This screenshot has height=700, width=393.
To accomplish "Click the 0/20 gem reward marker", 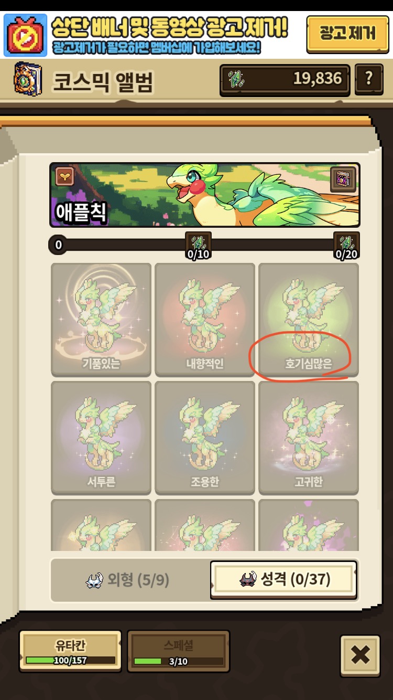I will point(346,246).
